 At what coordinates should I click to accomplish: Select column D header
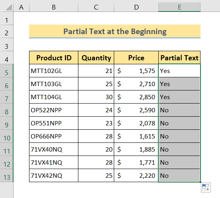click(x=136, y=7)
